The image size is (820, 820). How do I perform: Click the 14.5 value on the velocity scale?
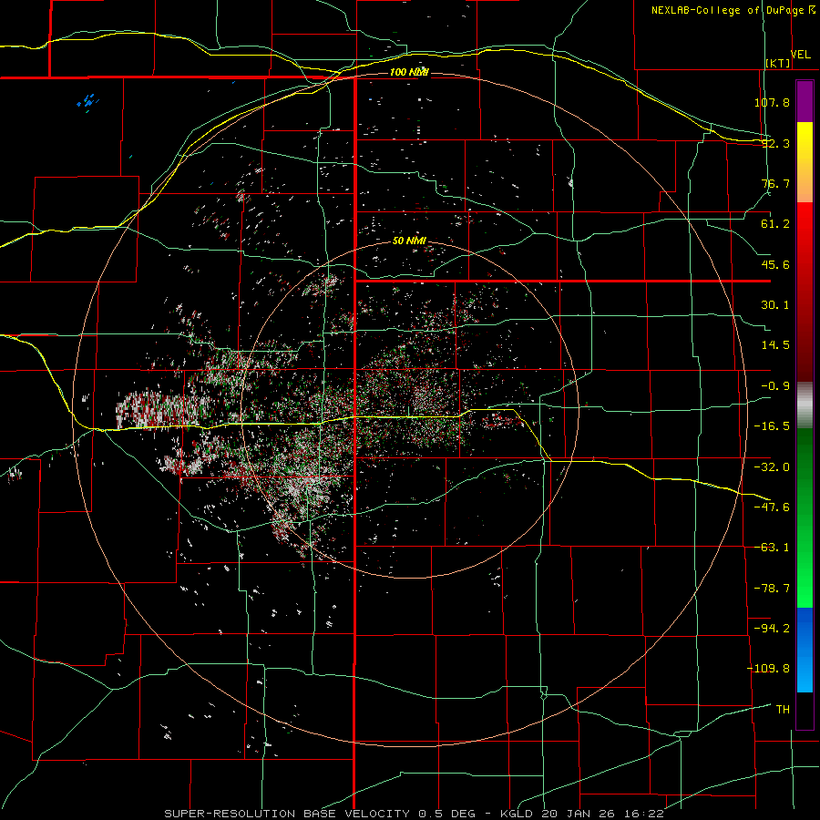point(775,345)
